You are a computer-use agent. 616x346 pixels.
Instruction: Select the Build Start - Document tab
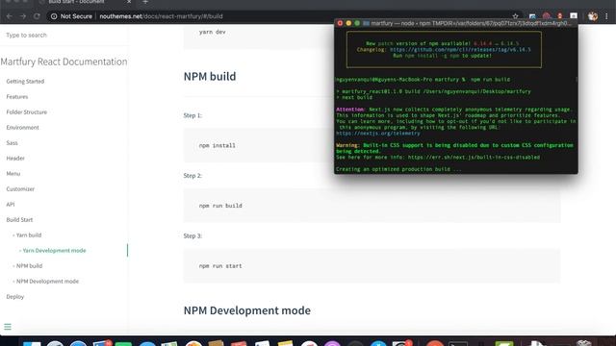click(x=77, y=2)
